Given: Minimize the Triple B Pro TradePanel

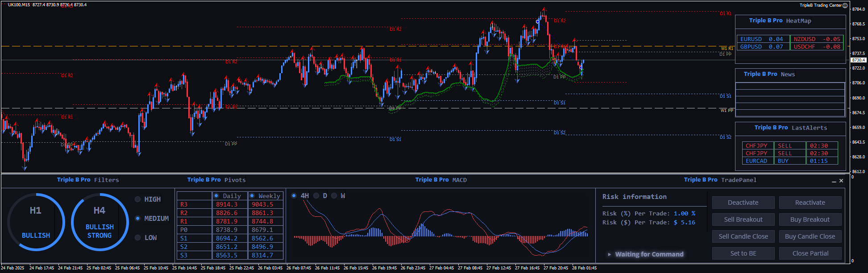Looking at the screenshot, I should [x=834, y=181].
